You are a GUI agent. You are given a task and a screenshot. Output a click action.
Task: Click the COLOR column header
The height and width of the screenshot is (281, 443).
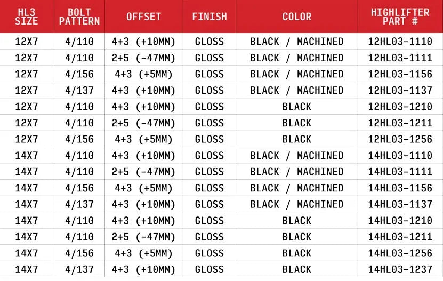tap(297, 17)
